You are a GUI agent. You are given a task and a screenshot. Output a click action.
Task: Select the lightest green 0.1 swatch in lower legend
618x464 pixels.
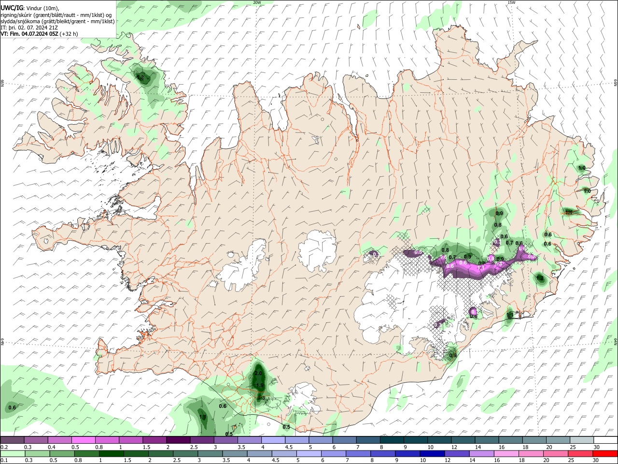point(13,453)
